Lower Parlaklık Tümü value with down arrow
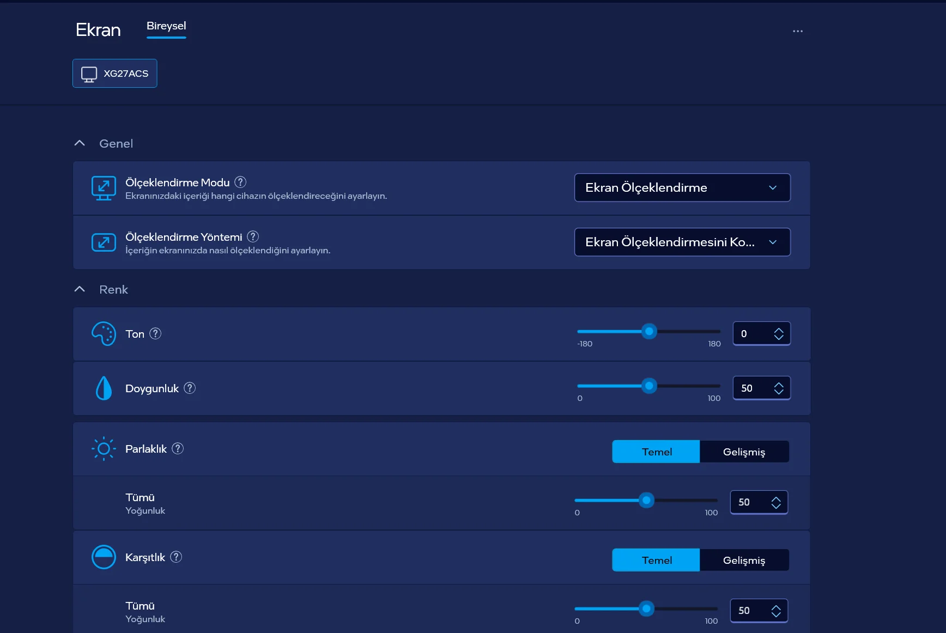The width and height of the screenshot is (946, 633). point(776,506)
